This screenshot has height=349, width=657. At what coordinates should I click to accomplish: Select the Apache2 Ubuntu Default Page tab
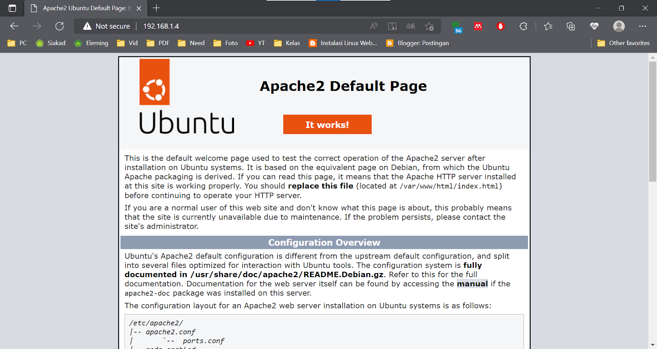[x=87, y=8]
